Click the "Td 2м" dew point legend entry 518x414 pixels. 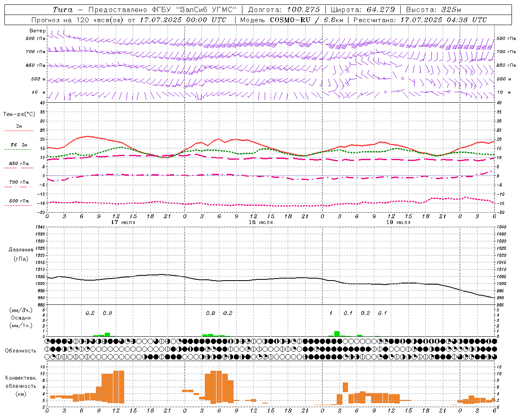tap(19, 145)
